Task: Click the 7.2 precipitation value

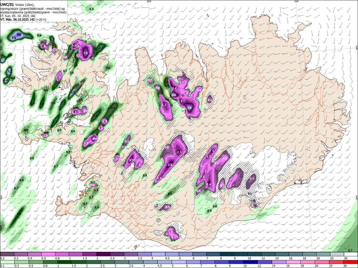Action: 9,72
